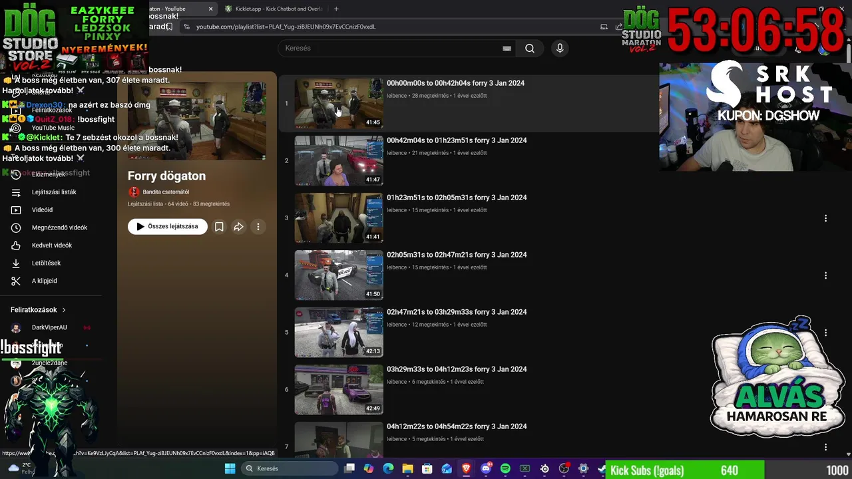Image resolution: width=852 pixels, height=479 pixels.
Task: Open leibence channel link on first video
Action: coord(397,96)
